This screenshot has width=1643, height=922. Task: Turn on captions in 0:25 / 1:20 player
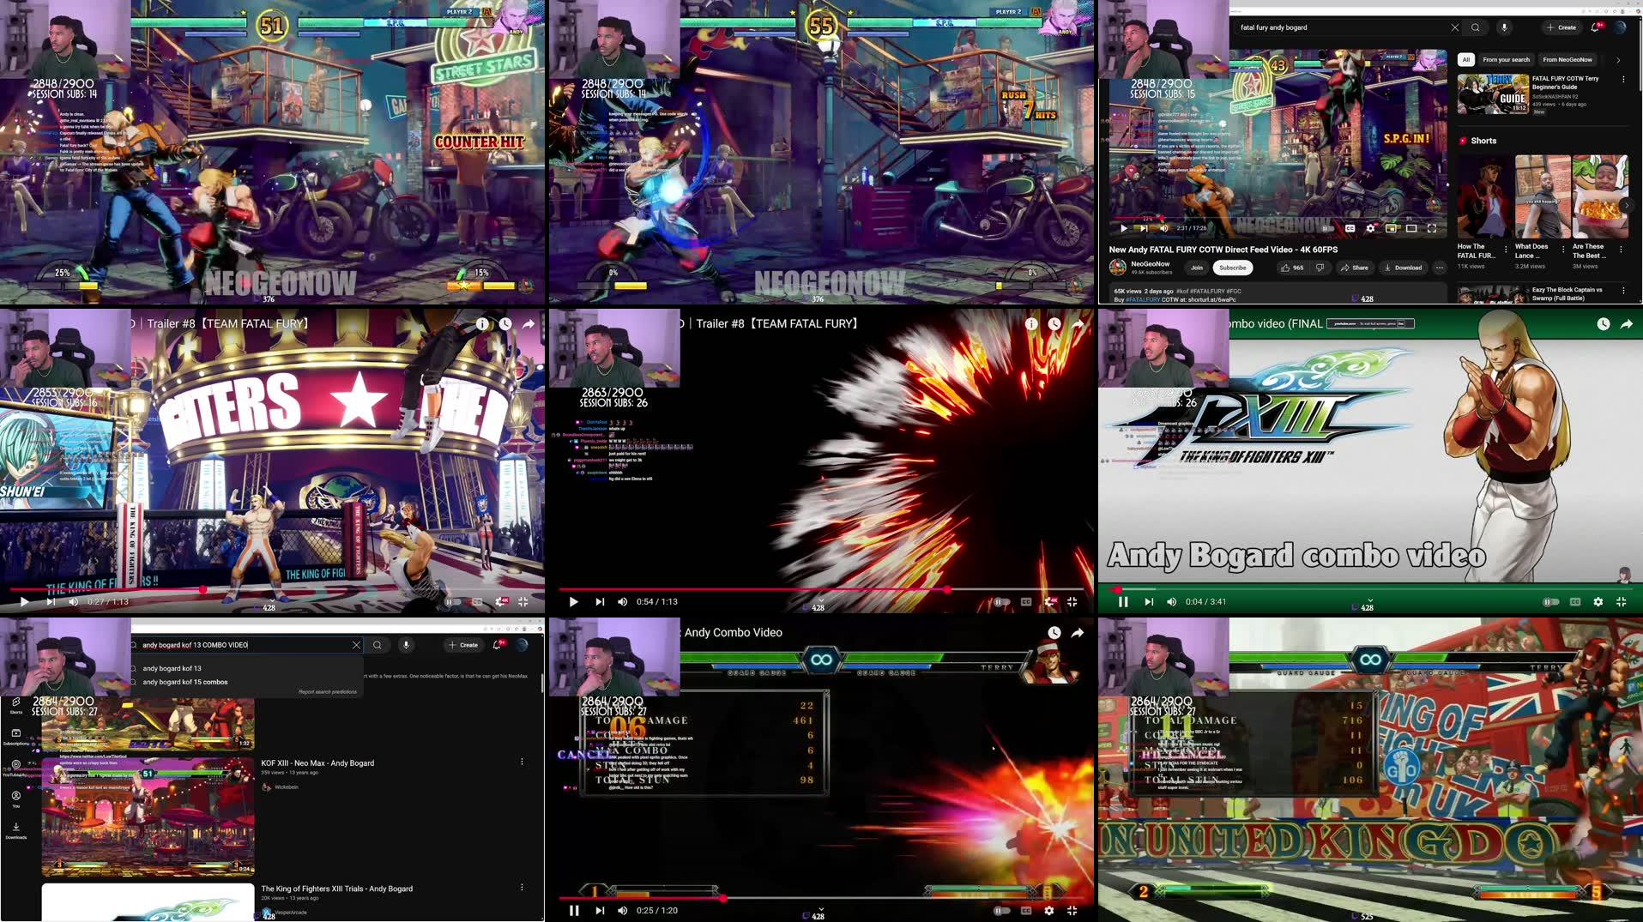pos(1026,911)
